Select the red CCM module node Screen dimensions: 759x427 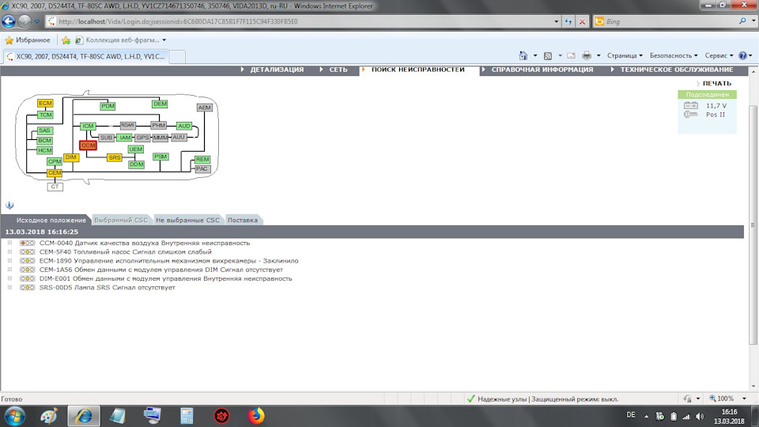tap(88, 145)
